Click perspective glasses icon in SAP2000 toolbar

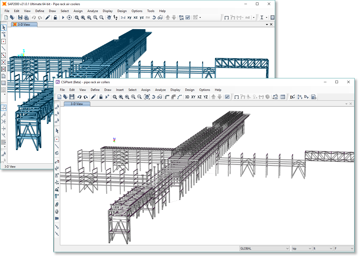[160, 17]
